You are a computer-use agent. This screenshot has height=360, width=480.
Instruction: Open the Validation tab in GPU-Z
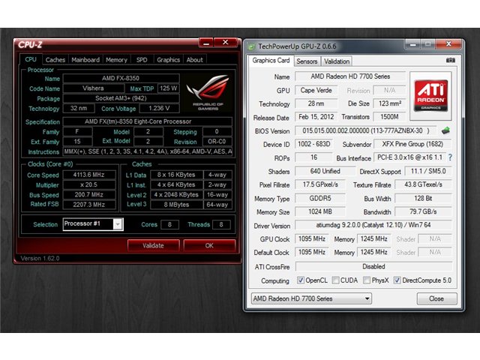coord(337,61)
